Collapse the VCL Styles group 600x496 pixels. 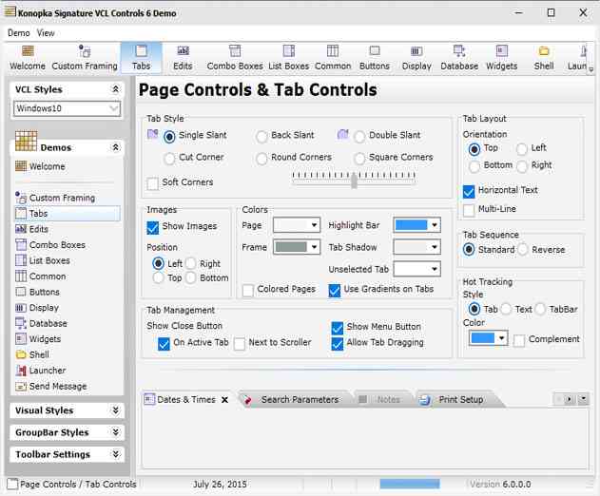click(x=116, y=89)
